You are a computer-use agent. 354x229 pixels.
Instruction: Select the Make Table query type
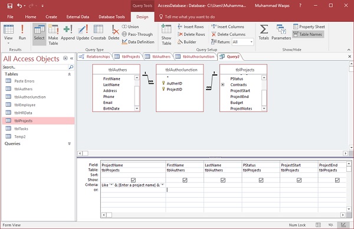point(53,35)
